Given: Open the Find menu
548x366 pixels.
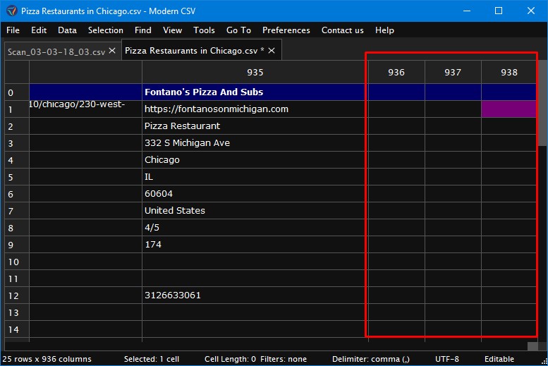Looking at the screenshot, I should 143,30.
